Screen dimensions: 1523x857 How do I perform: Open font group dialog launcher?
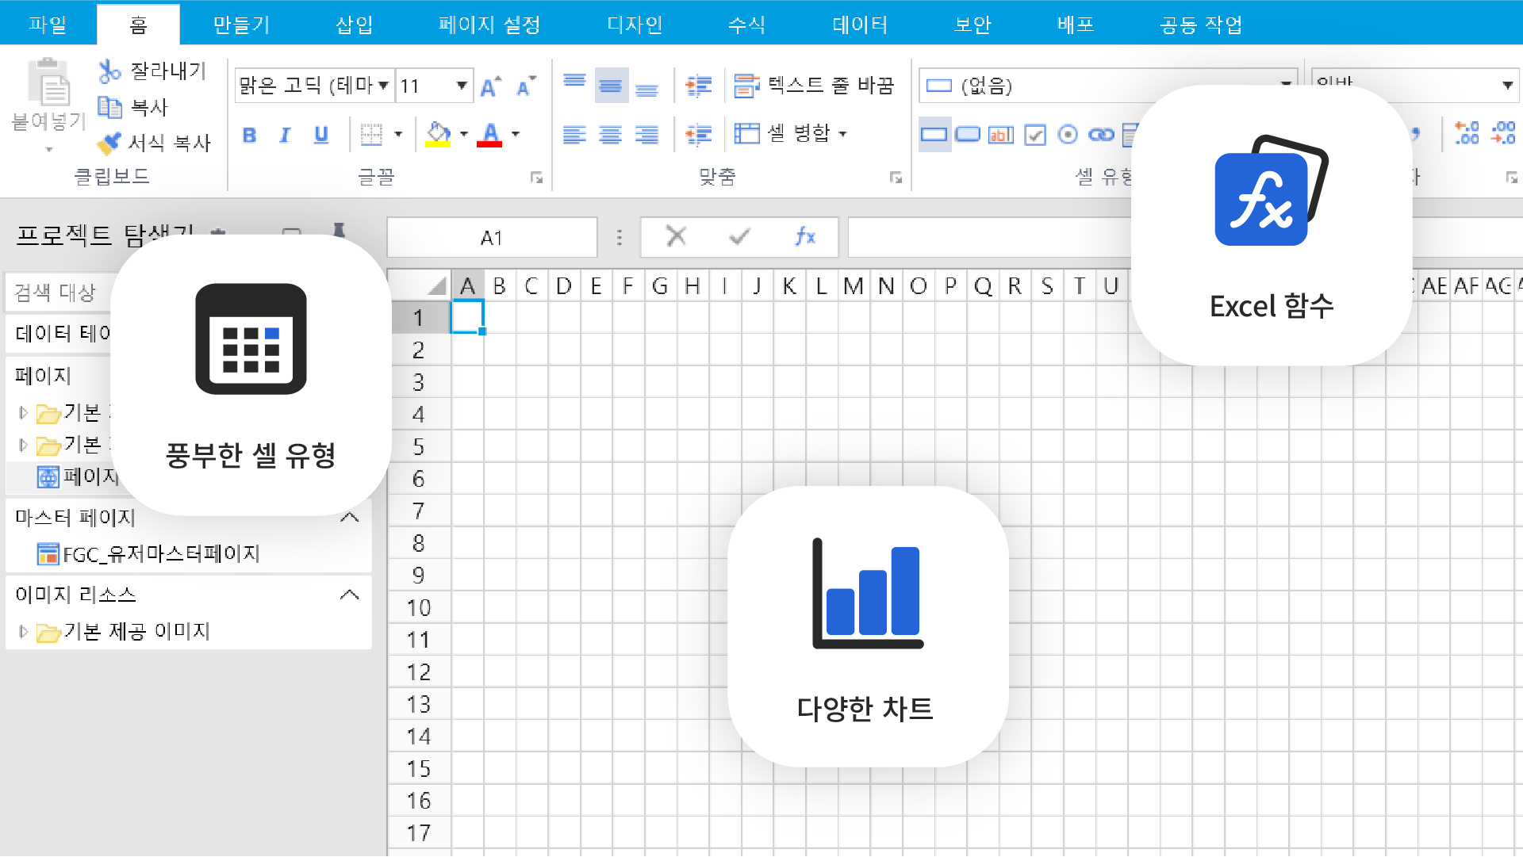tap(537, 178)
